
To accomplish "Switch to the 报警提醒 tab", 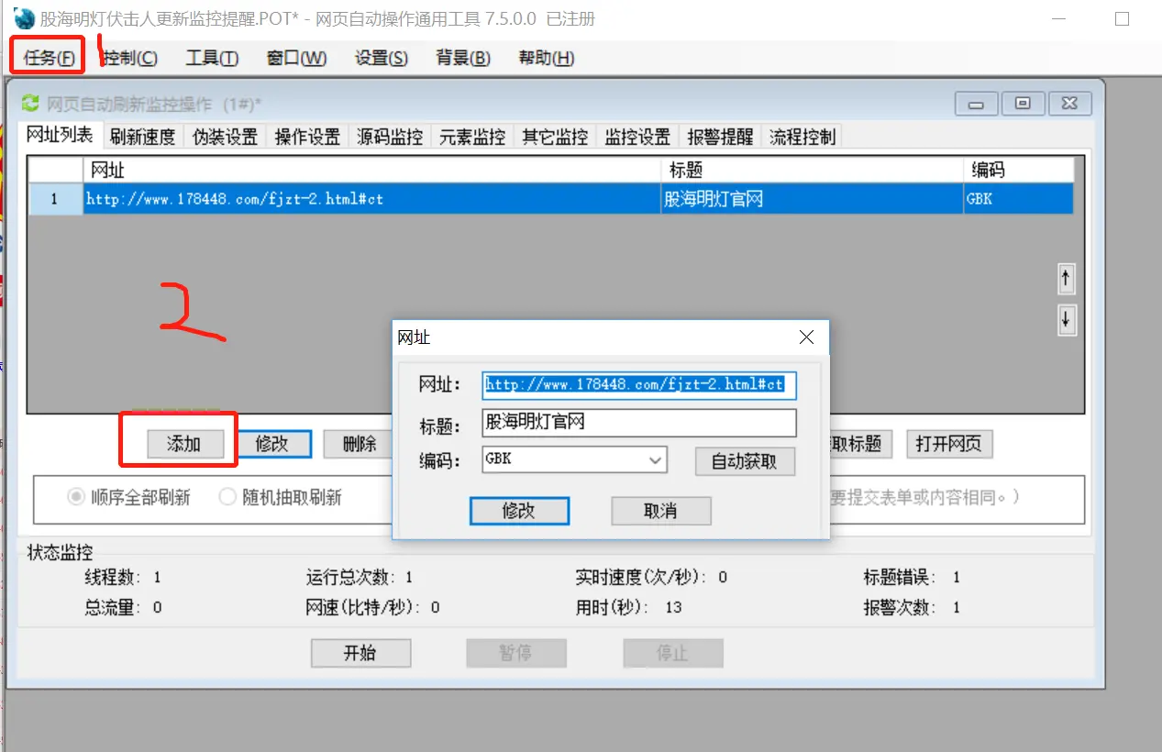I will coord(720,138).
